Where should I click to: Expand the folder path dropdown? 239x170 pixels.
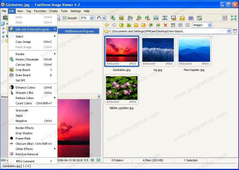[229, 31]
